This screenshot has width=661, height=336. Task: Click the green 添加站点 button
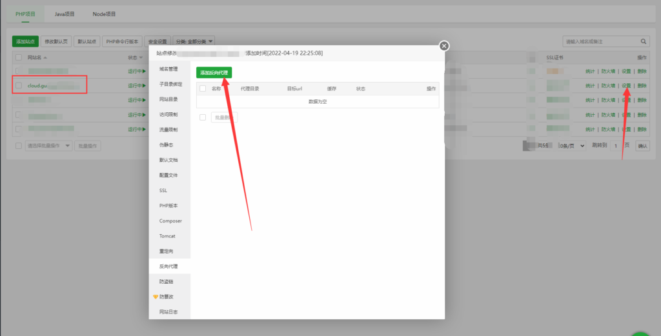pos(25,41)
